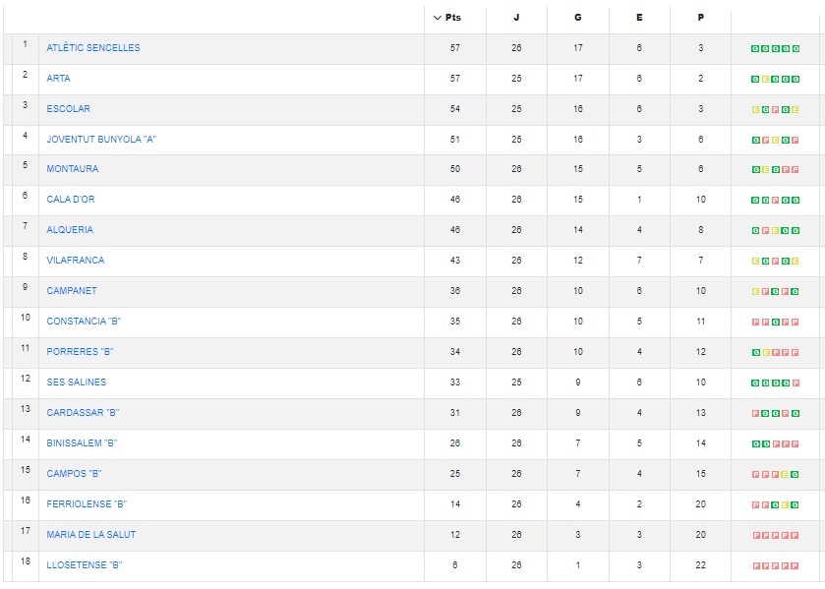Click the yellow E badge in ALQUERIA's form
825x589 pixels.
[x=775, y=230]
